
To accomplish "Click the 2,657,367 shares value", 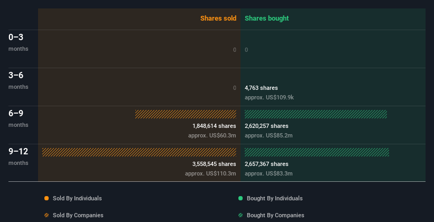I will point(266,164).
